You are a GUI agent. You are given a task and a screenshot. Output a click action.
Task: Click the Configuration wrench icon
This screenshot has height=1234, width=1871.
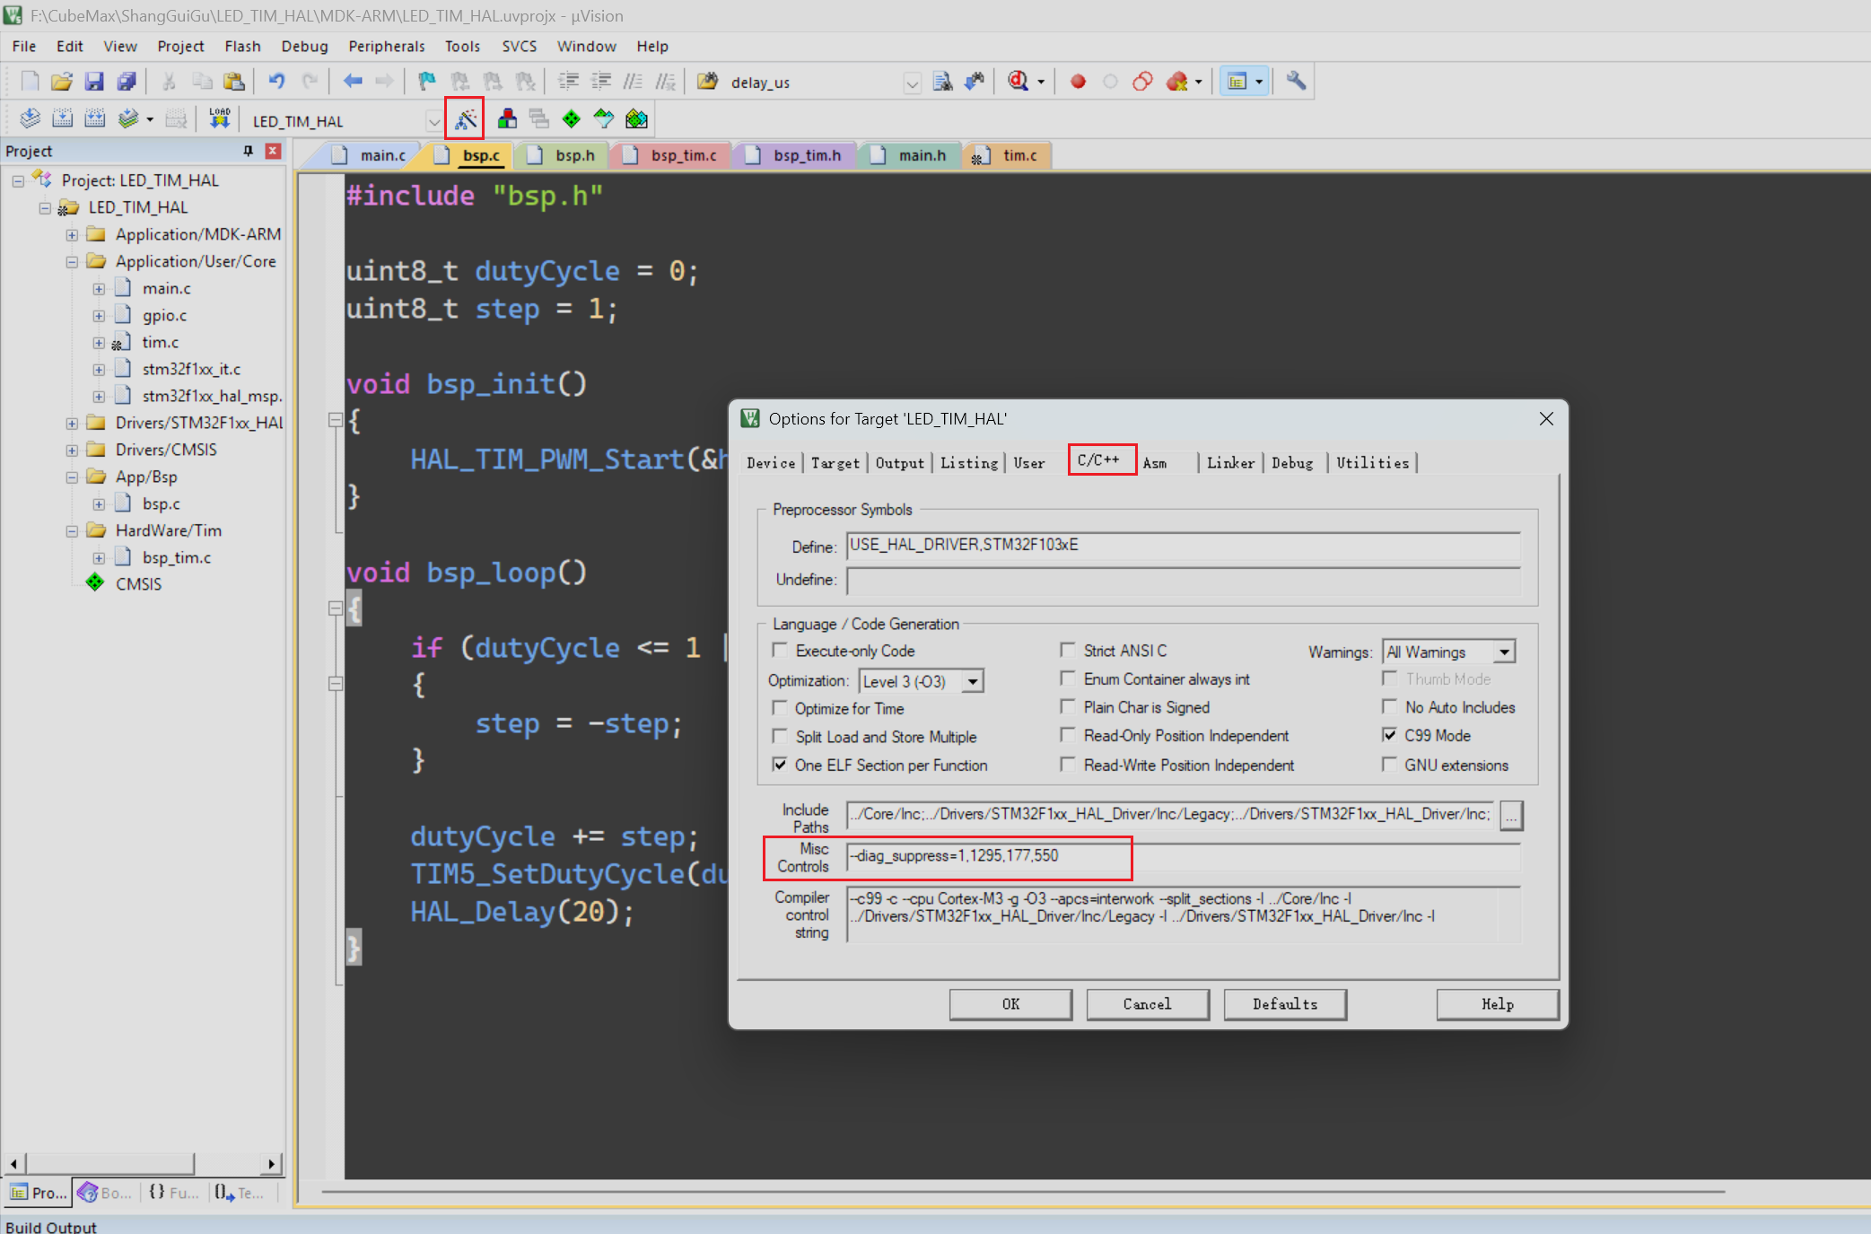click(x=1295, y=82)
